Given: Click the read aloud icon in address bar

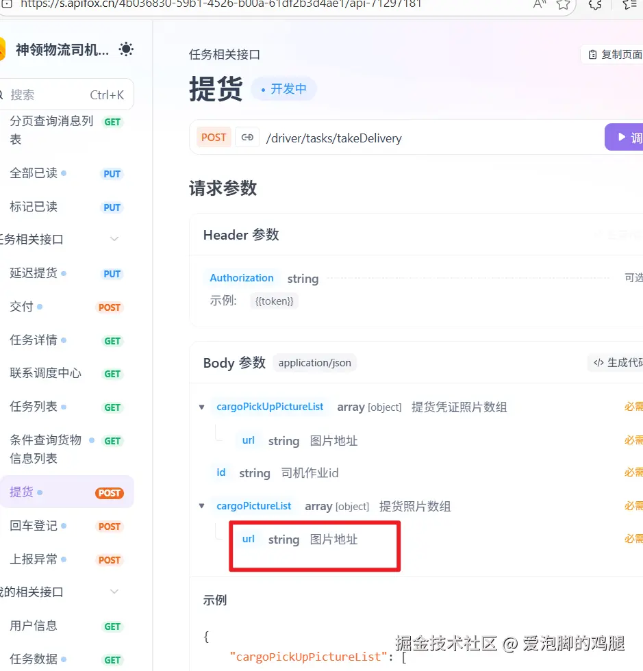Looking at the screenshot, I should coord(540,5).
